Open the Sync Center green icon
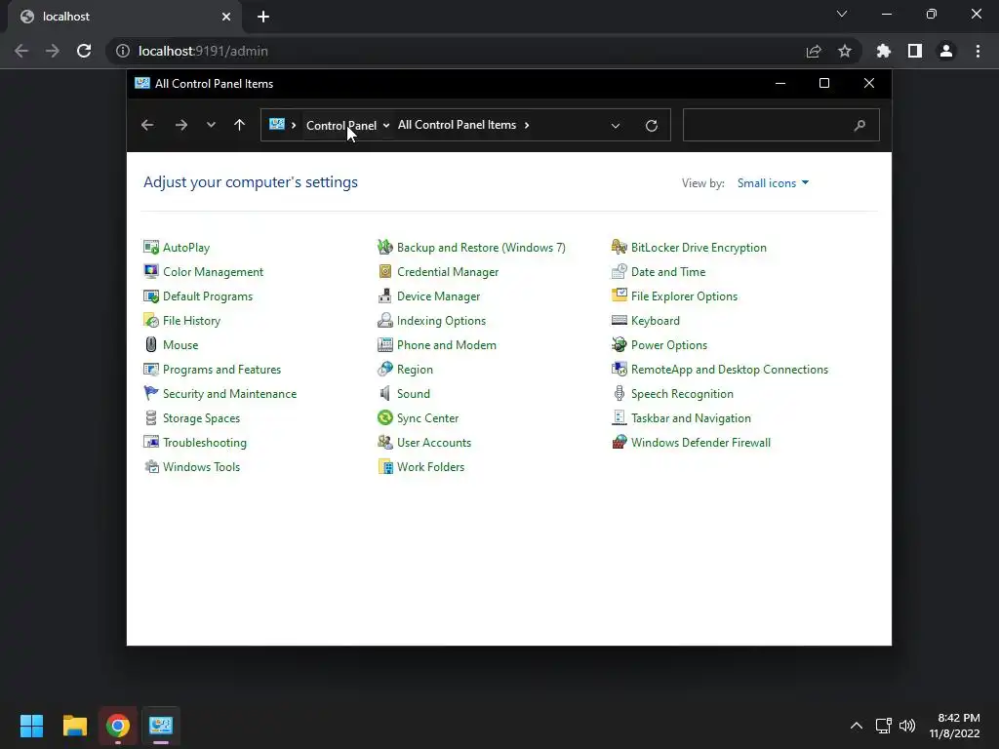This screenshot has height=749, width=999. pyautogui.click(x=384, y=417)
